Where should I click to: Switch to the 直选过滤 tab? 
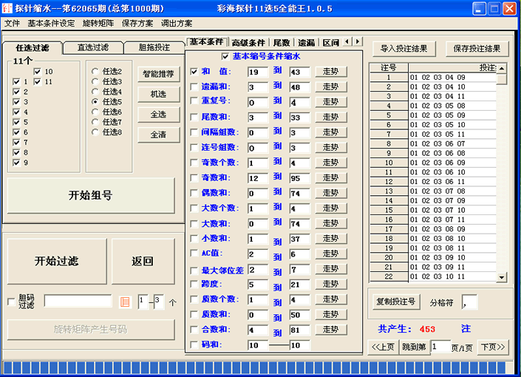92,47
